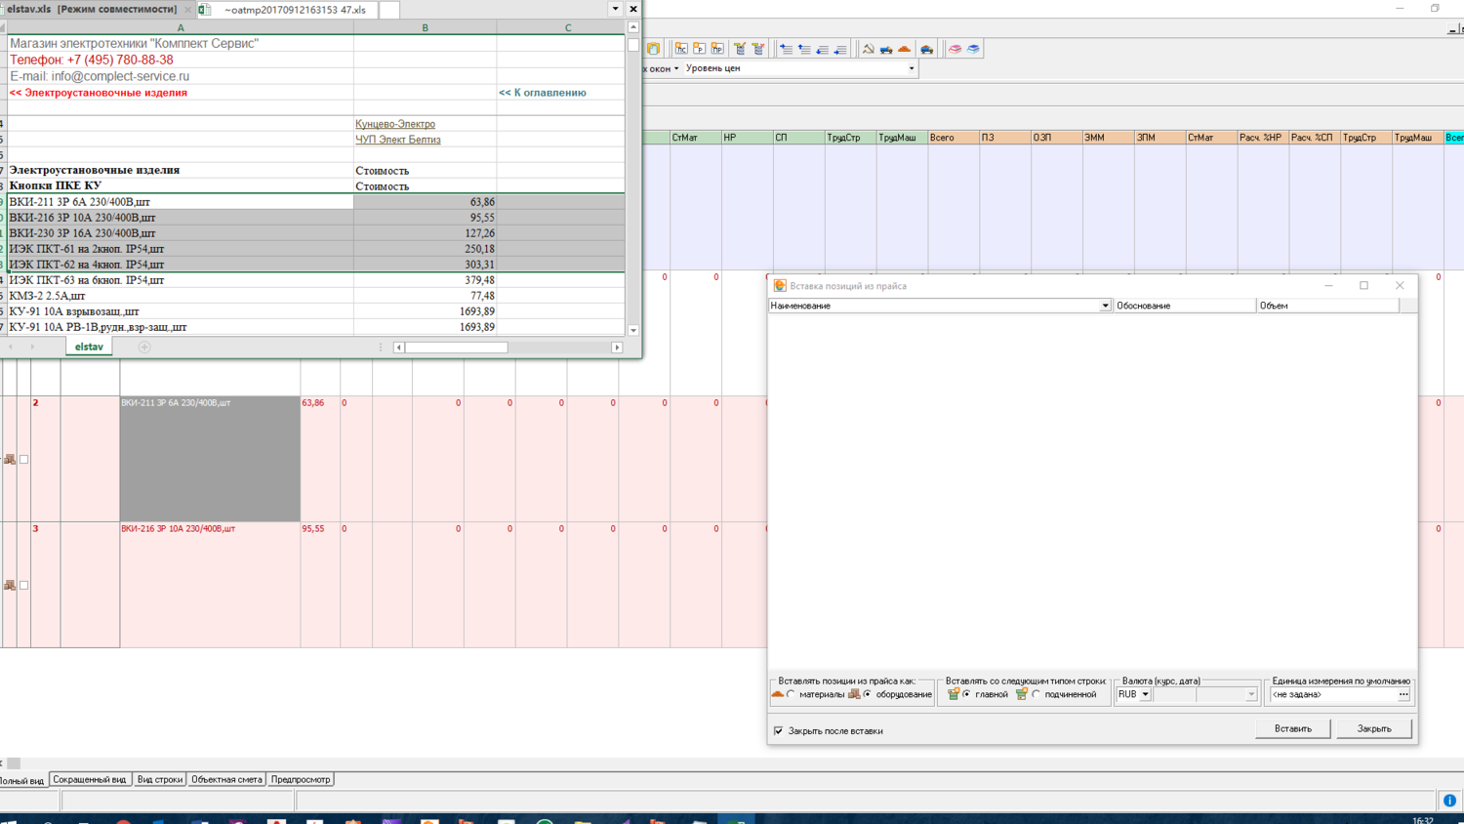1464x824 pixels.
Task: Click the delete row icon with red X
Action: pyautogui.click(x=758, y=49)
